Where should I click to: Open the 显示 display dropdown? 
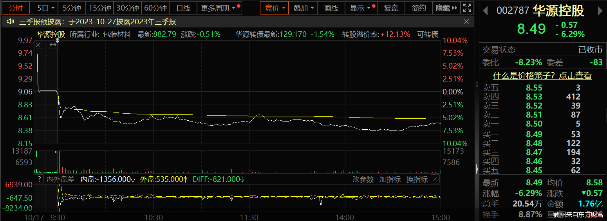pos(361,8)
